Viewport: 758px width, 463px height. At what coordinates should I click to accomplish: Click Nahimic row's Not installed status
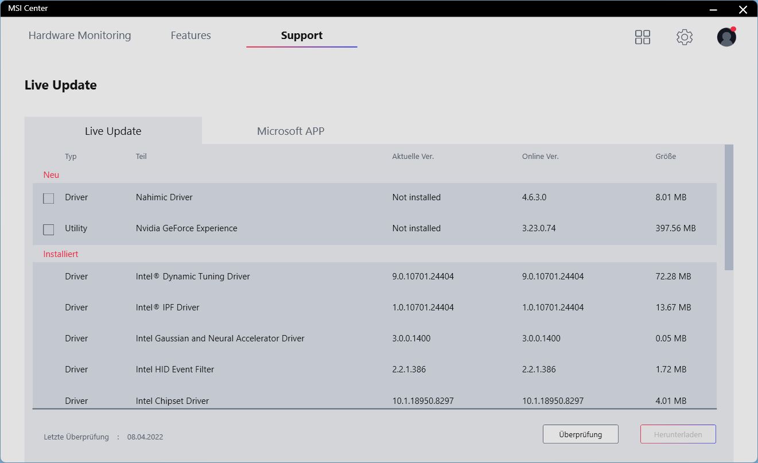(417, 197)
